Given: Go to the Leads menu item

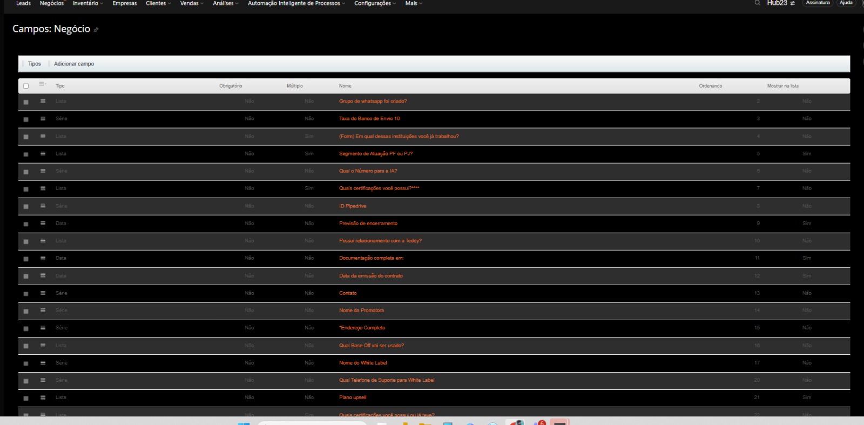Looking at the screenshot, I should pos(23,3).
